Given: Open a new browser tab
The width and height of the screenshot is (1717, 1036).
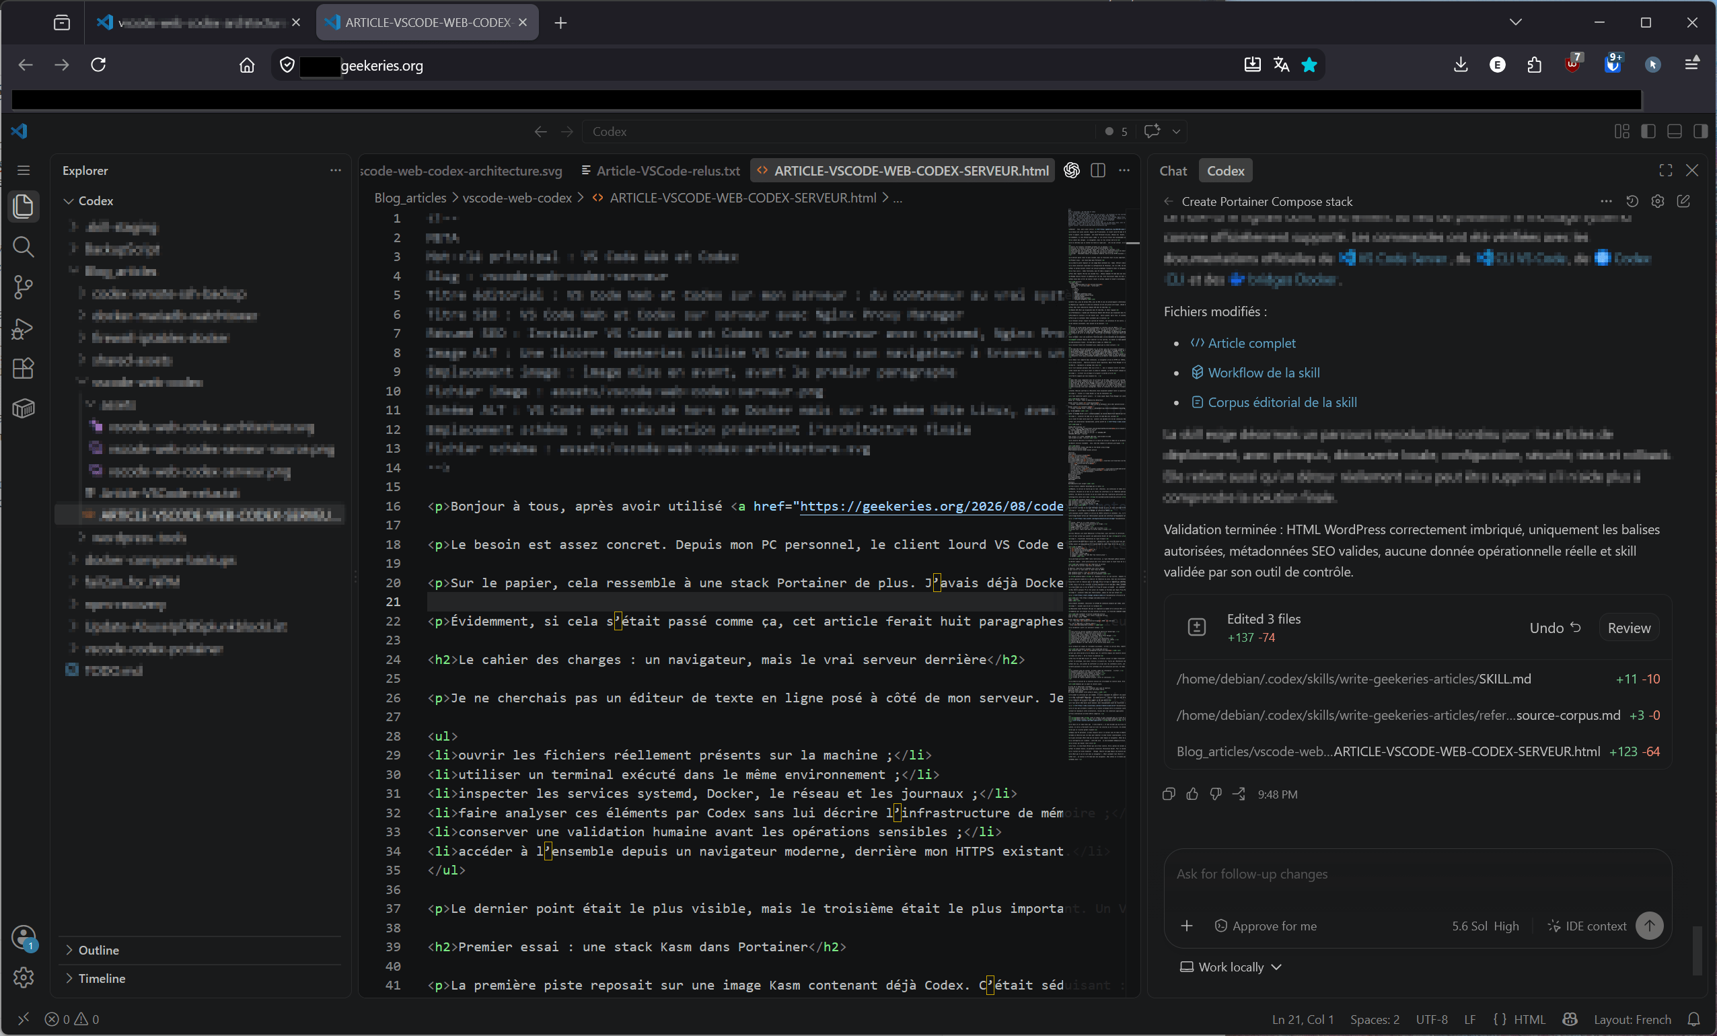Looking at the screenshot, I should pos(560,23).
